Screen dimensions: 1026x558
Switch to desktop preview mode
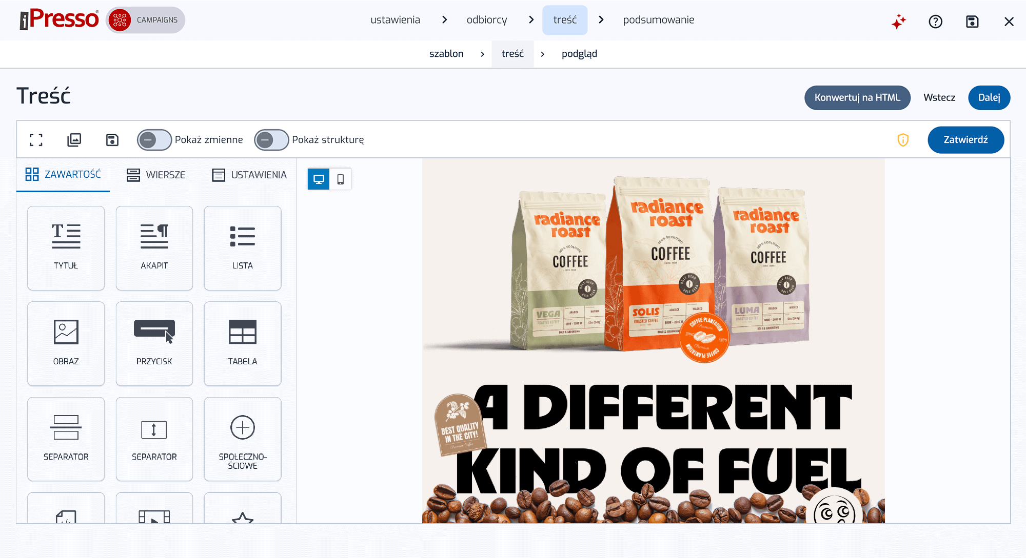click(x=319, y=179)
